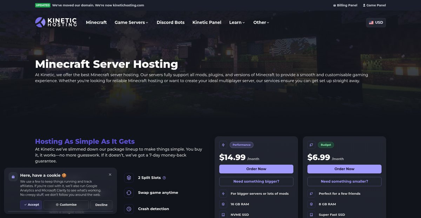Click the Here, have a cookie title
This screenshot has height=218, width=421.
[x=43, y=175]
